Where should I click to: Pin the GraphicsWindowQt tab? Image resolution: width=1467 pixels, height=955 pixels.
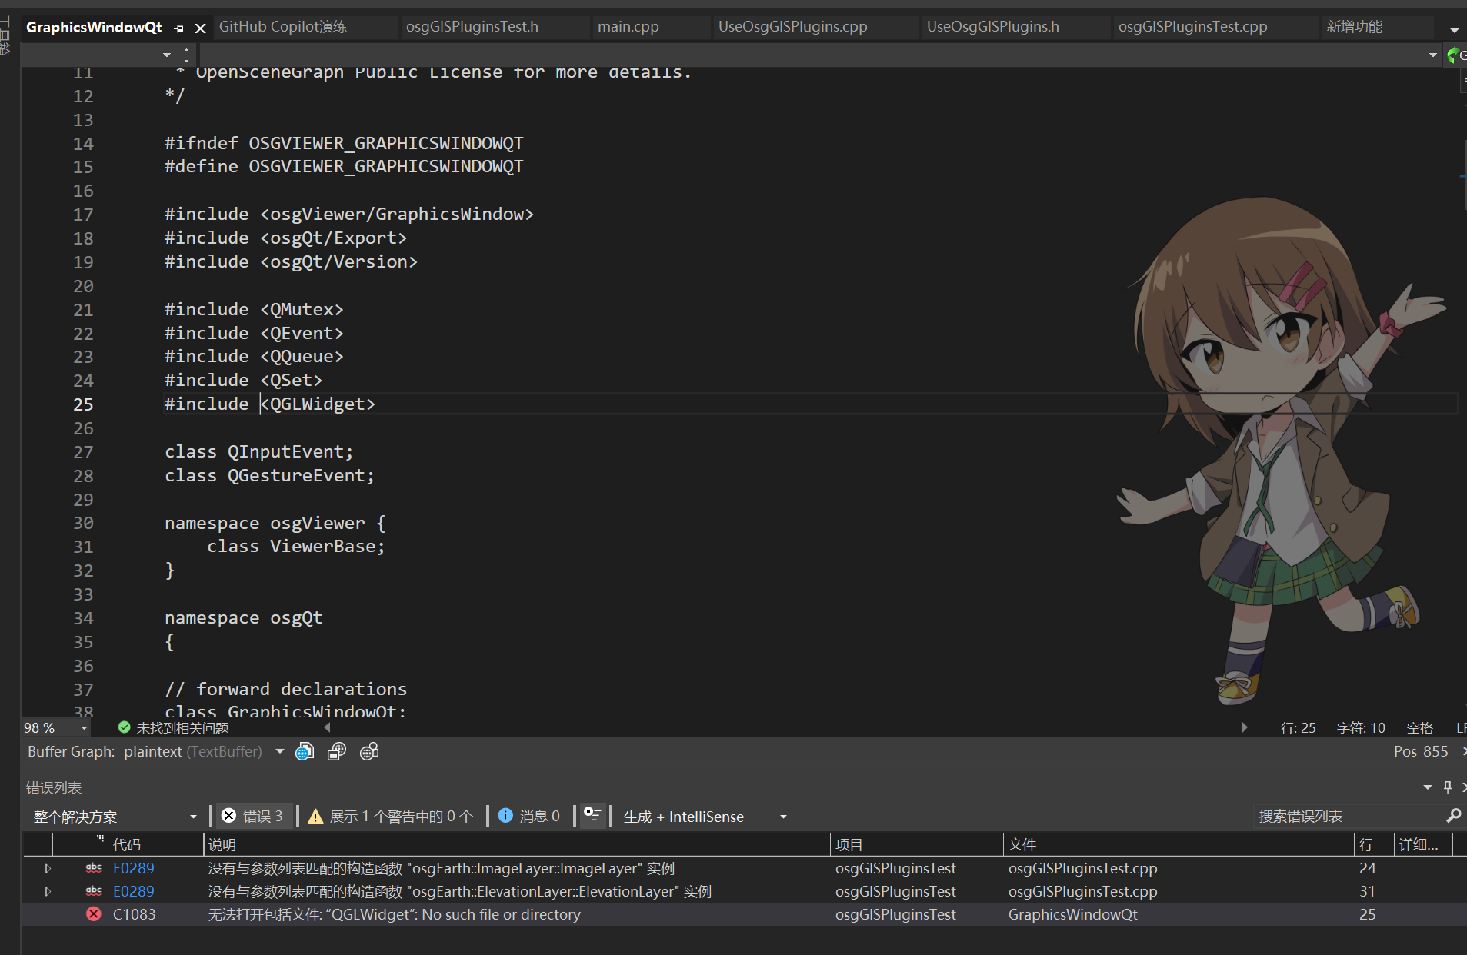(179, 28)
